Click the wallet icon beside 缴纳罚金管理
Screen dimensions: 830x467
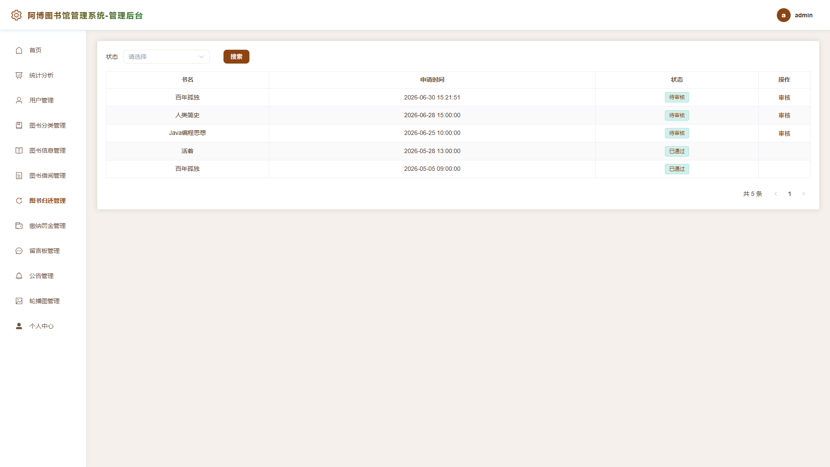point(19,226)
